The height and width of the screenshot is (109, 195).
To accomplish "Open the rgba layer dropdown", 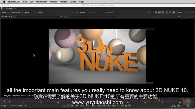I will point(5,12).
